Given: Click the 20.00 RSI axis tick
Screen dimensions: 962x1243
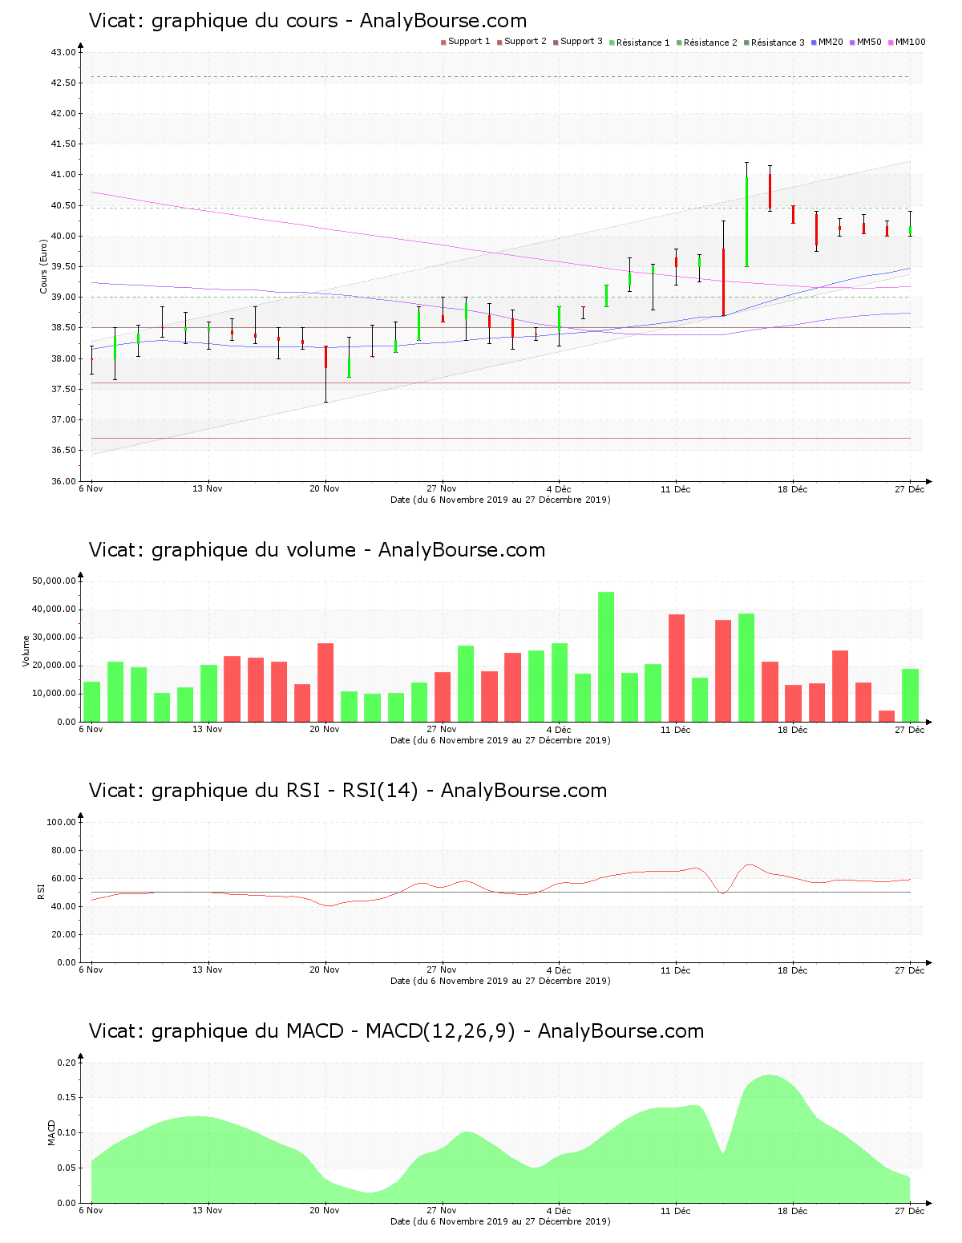Looking at the screenshot, I should (x=63, y=935).
